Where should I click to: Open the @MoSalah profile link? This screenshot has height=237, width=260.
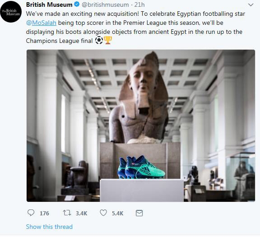41,23
